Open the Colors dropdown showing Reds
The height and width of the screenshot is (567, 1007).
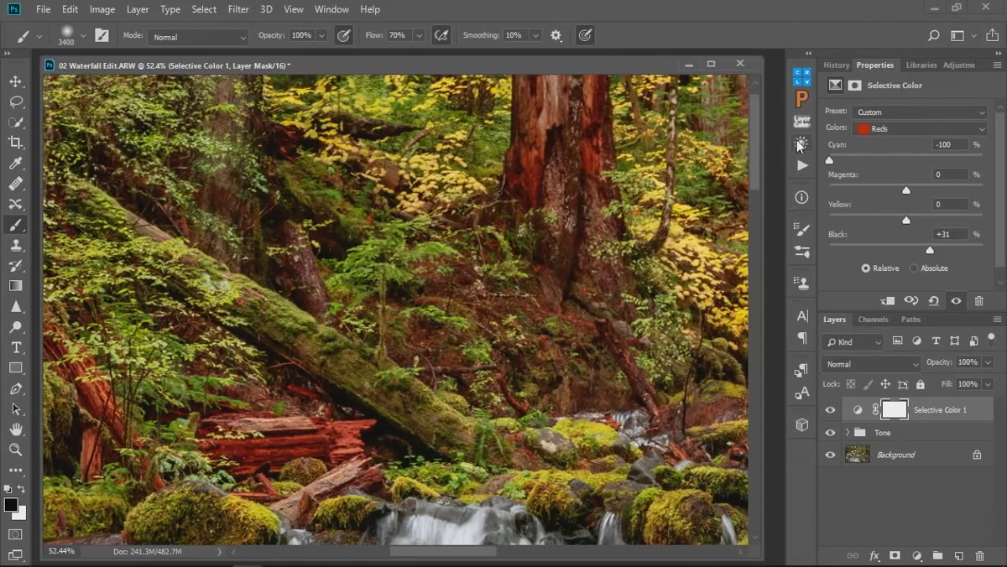tap(920, 128)
